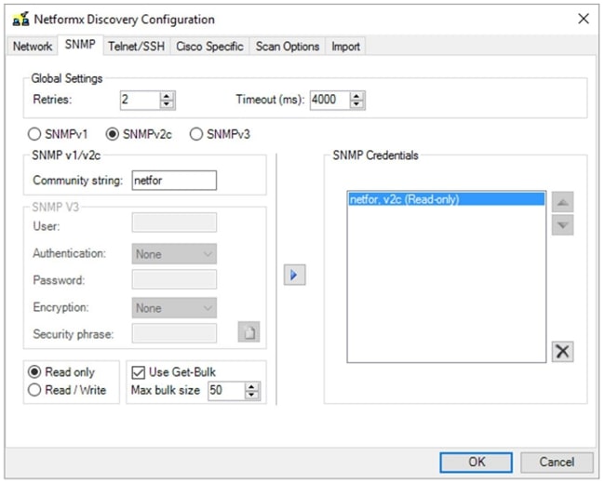The width and height of the screenshot is (605, 484).
Task: Add credential with the blue arrow button
Action: [295, 275]
